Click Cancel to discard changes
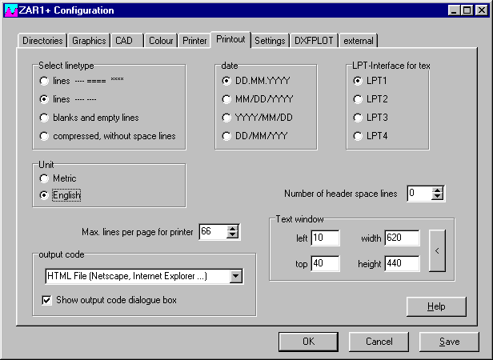493x360 pixels. click(379, 342)
